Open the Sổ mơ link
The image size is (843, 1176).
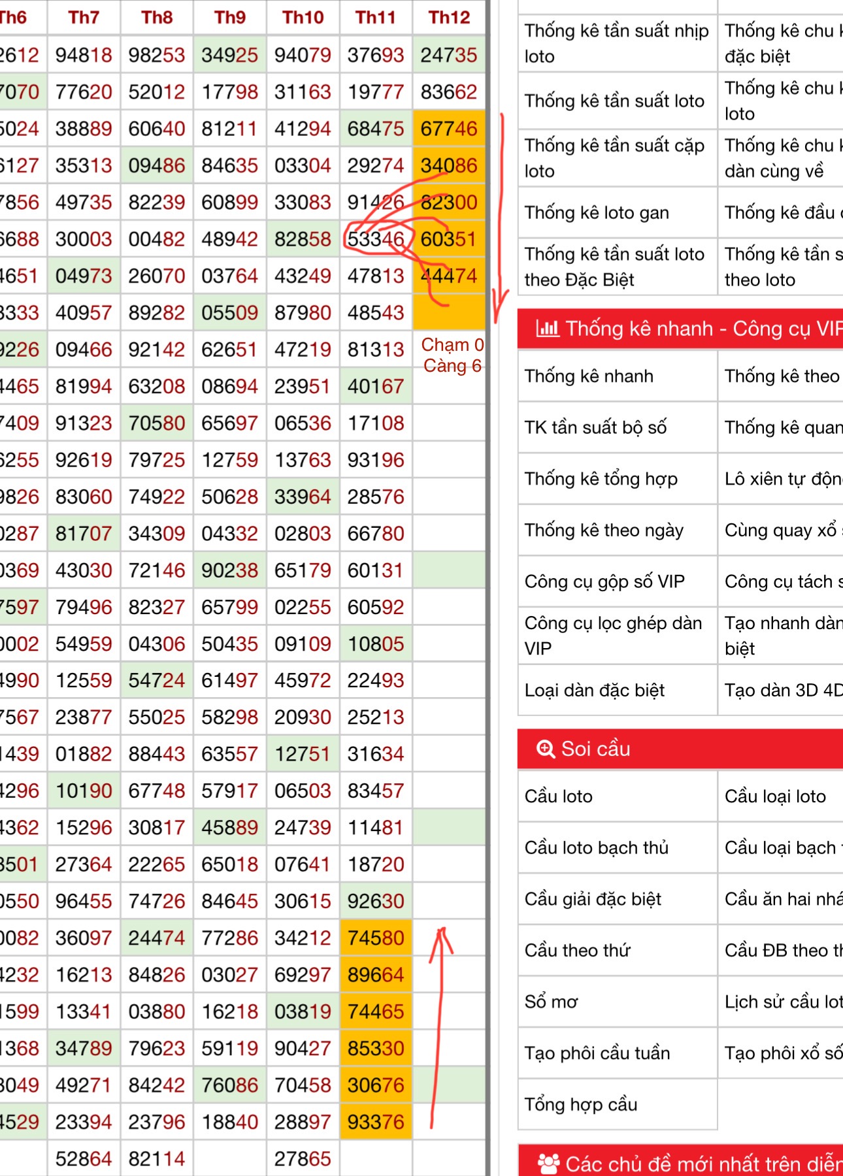pos(551,1002)
